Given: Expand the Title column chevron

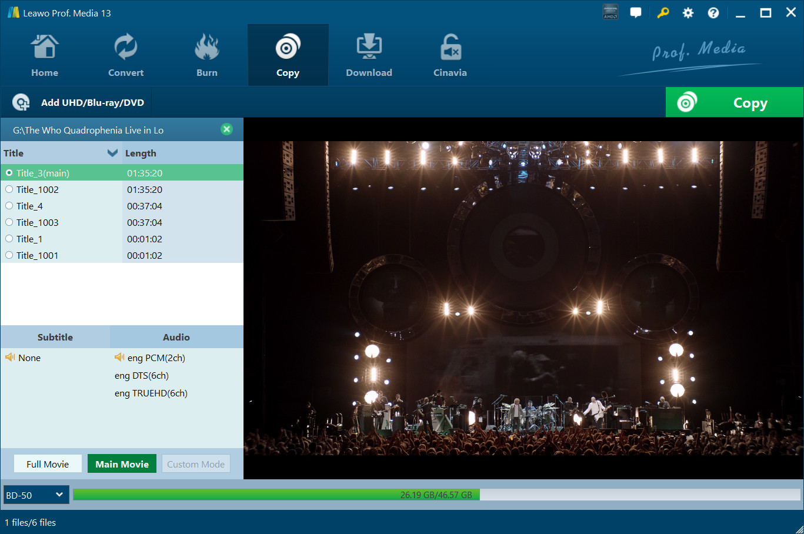Looking at the screenshot, I should 112,153.
